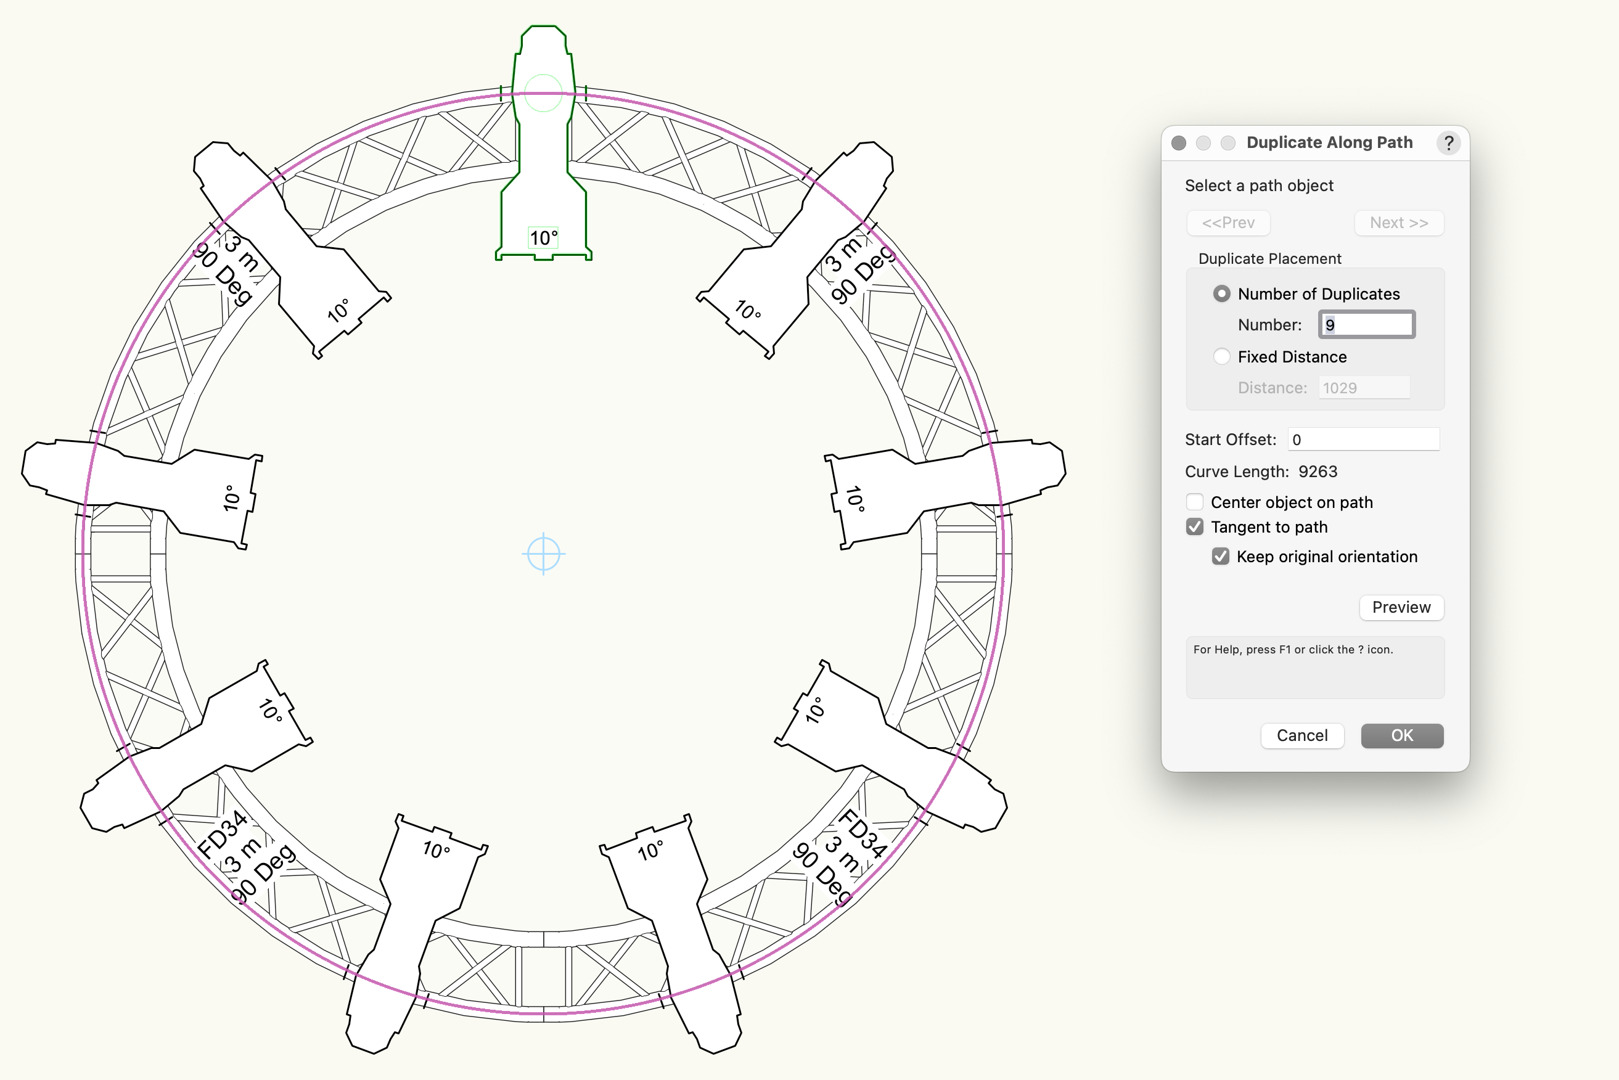Select the Fixed Distance option
Screen dimensions: 1619x1080
(x=1221, y=357)
